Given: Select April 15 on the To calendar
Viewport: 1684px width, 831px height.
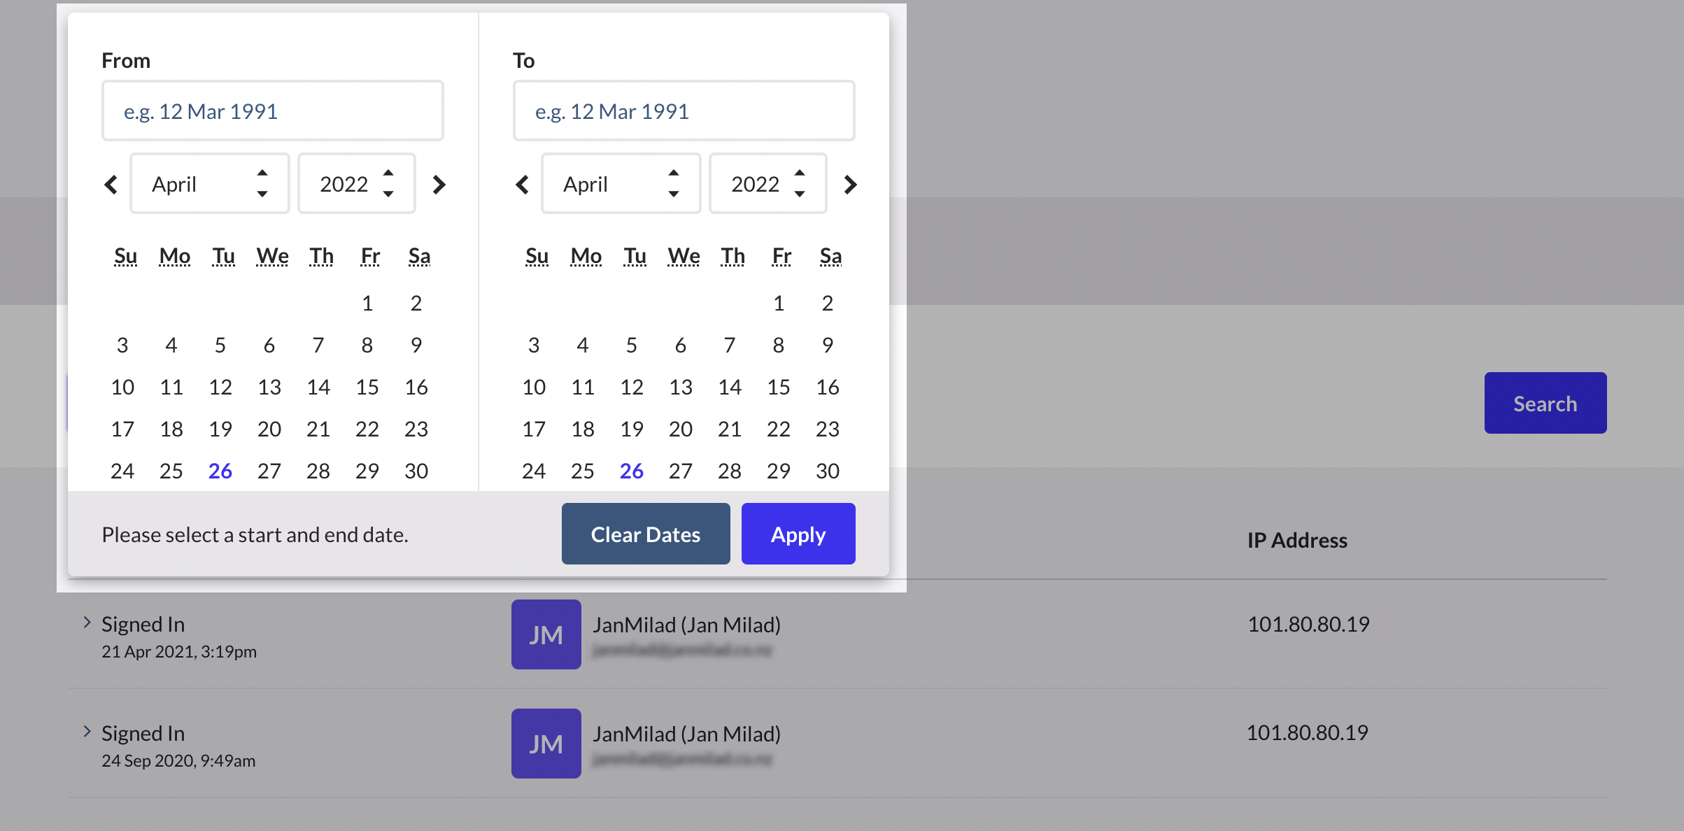Looking at the screenshot, I should [778, 387].
